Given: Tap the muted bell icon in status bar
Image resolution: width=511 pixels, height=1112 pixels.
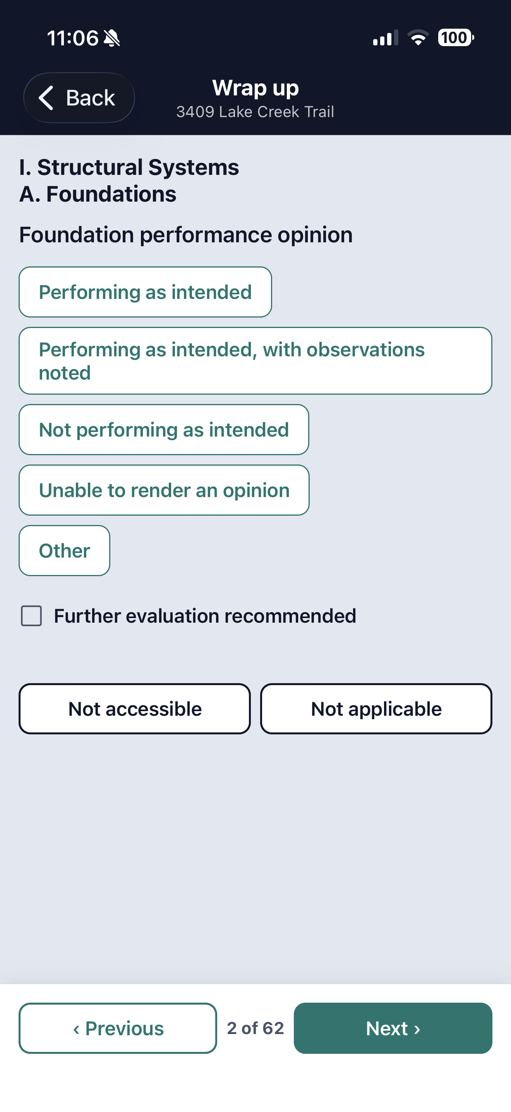Looking at the screenshot, I should click(112, 38).
